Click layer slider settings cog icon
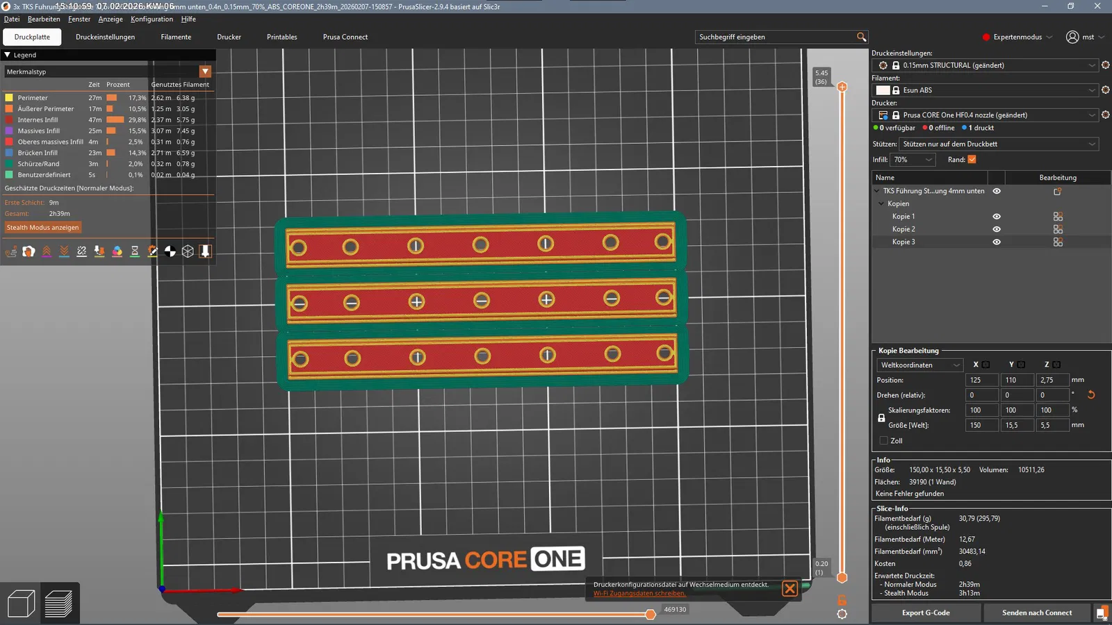Screen dimensions: 1112x625 [x=842, y=614]
